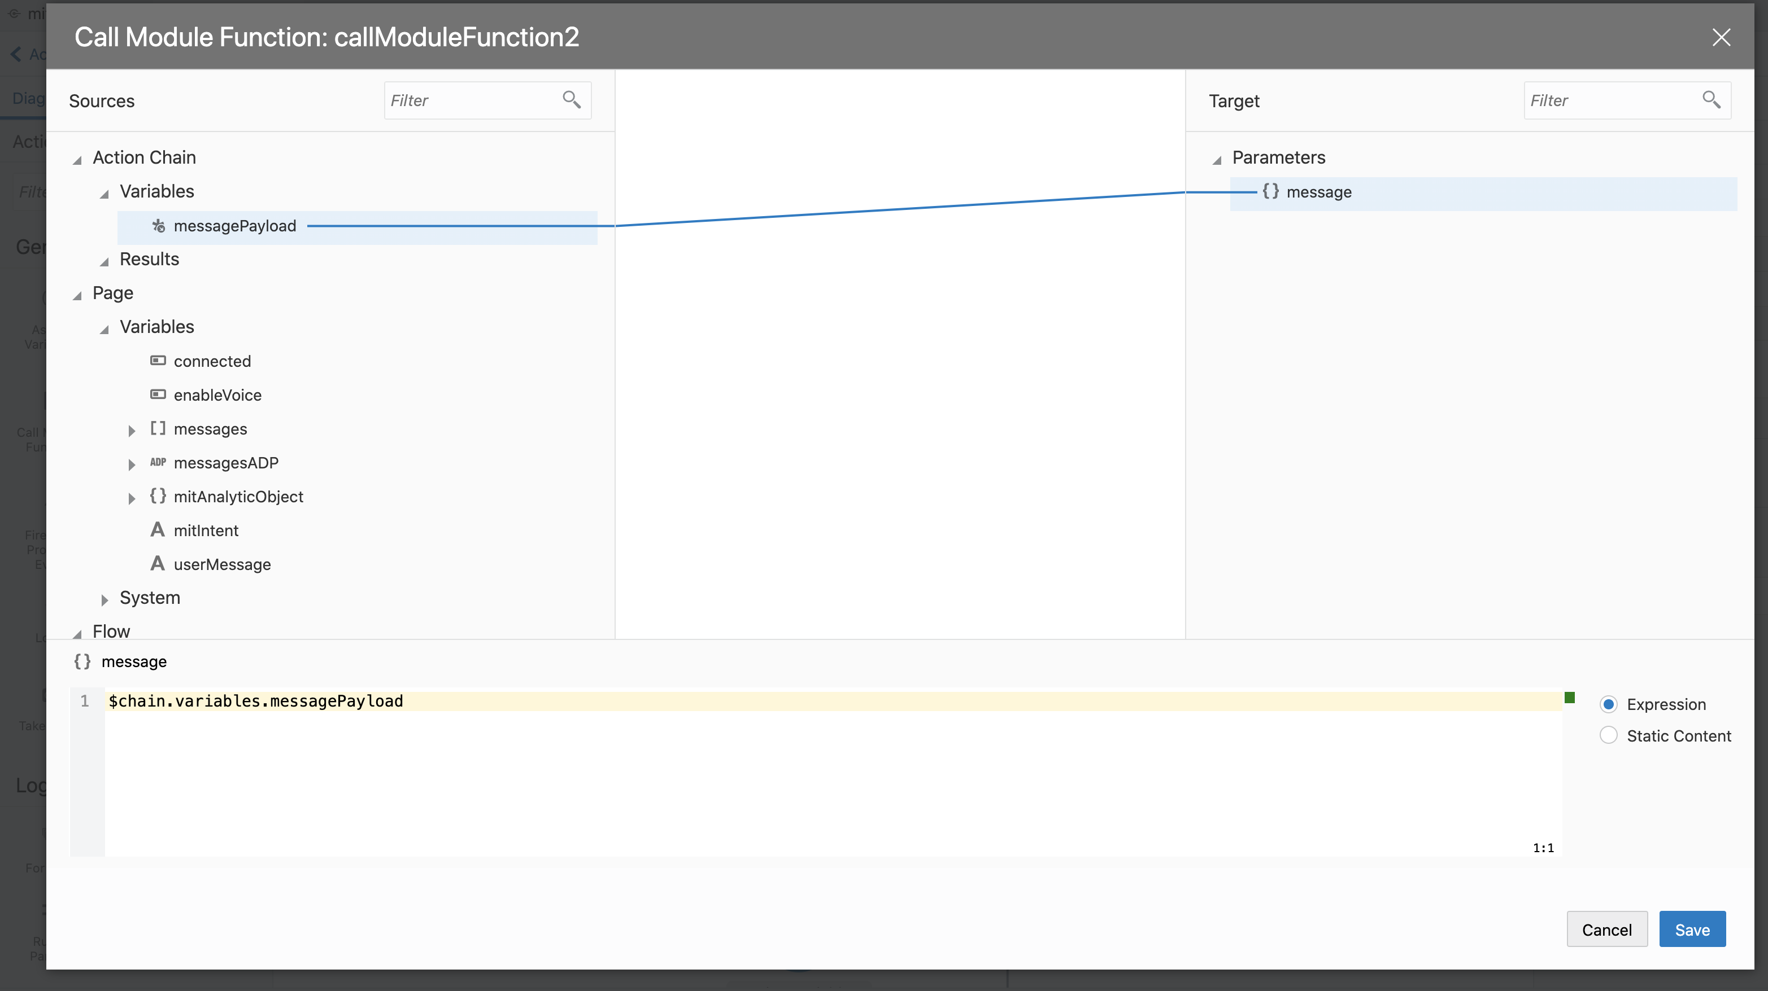Expand the System tree node
This screenshot has width=1768, height=991.
(104, 599)
